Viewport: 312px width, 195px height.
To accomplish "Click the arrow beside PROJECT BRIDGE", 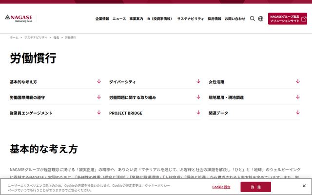I will click(198, 113).
